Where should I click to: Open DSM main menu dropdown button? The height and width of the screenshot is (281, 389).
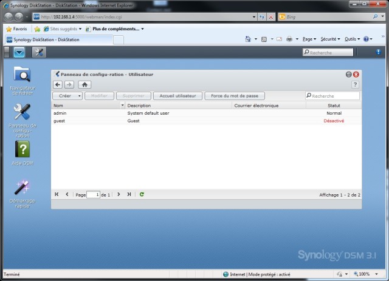(19, 52)
